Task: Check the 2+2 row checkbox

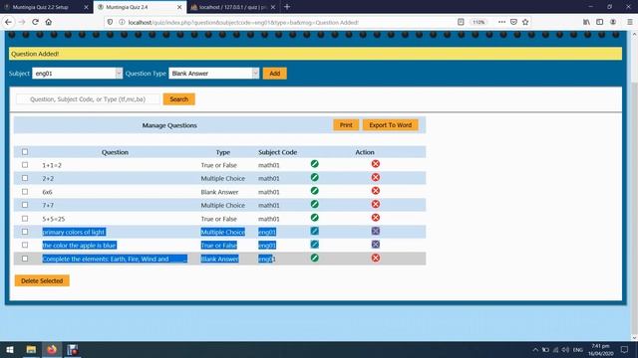Action: click(x=25, y=178)
